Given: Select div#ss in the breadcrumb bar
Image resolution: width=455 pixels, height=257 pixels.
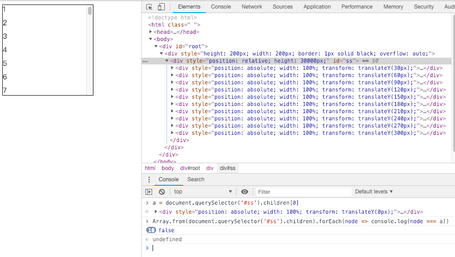Looking at the screenshot, I should coord(227,168).
